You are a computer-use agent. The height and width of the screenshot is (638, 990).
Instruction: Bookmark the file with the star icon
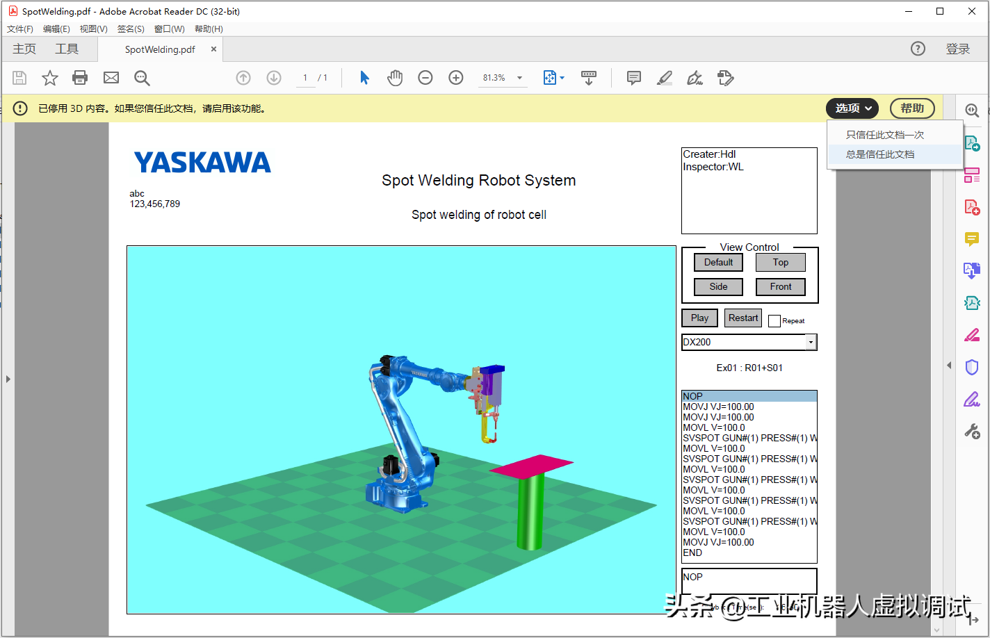[x=50, y=78]
